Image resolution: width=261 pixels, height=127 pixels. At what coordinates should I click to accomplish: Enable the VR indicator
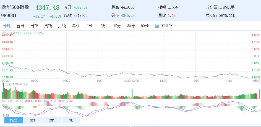point(71,120)
